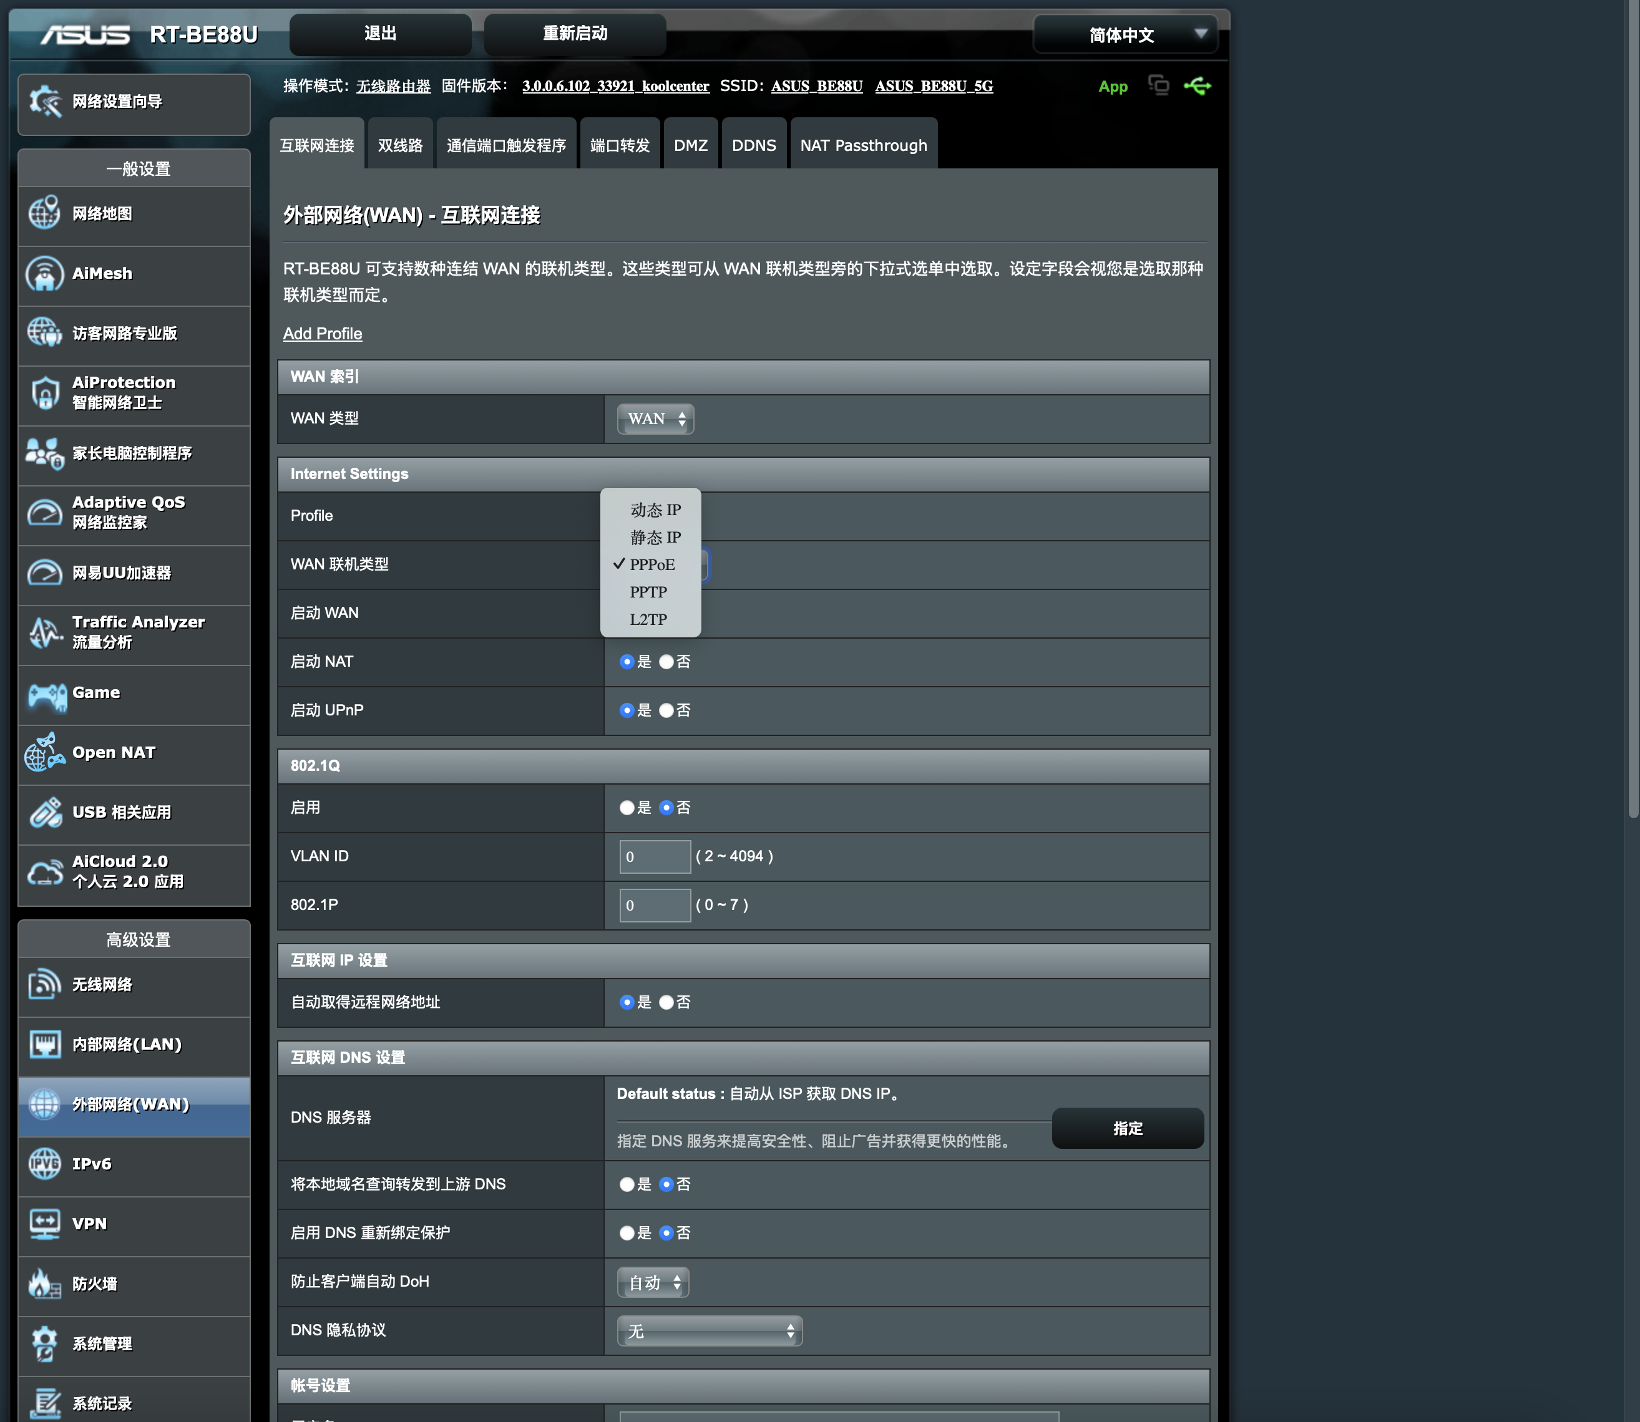
Task: Click the VLAN ID input field
Action: pyautogui.click(x=655, y=857)
